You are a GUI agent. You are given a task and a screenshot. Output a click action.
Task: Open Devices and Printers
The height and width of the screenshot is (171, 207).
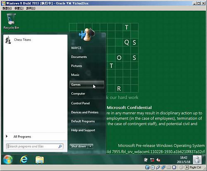[x=85, y=112]
